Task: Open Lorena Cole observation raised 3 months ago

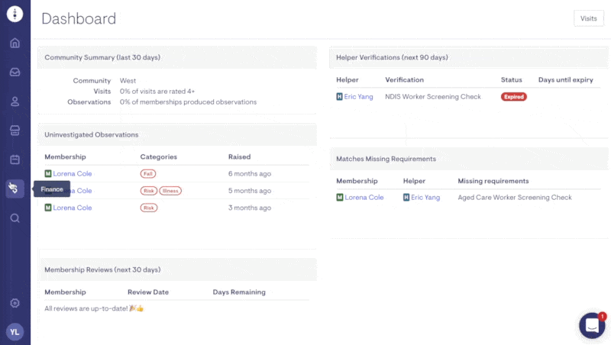Action: (x=72, y=208)
